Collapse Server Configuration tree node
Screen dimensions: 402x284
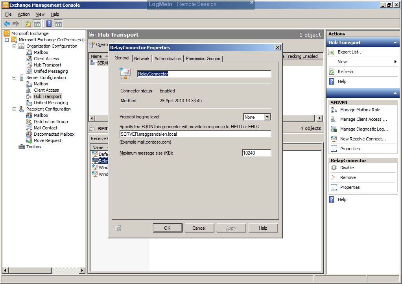click(14, 77)
